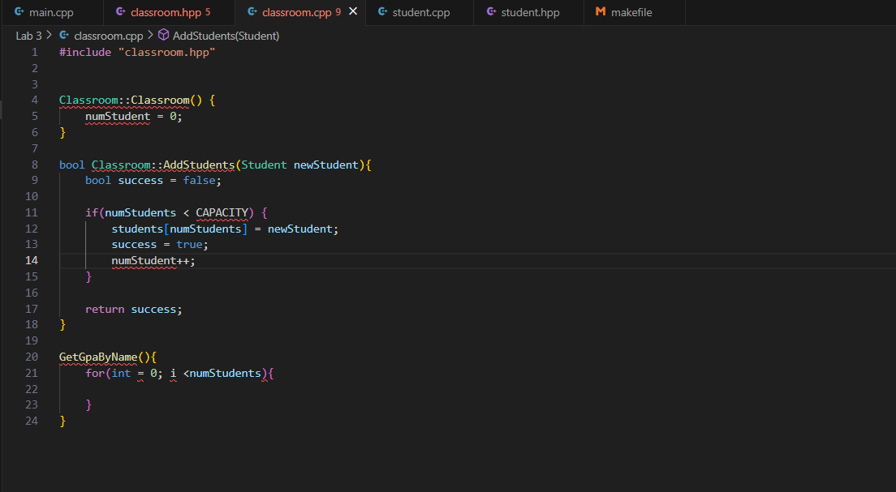The image size is (896, 492).
Task: Click the C++ icon on student.cpp tab
Action: click(382, 11)
